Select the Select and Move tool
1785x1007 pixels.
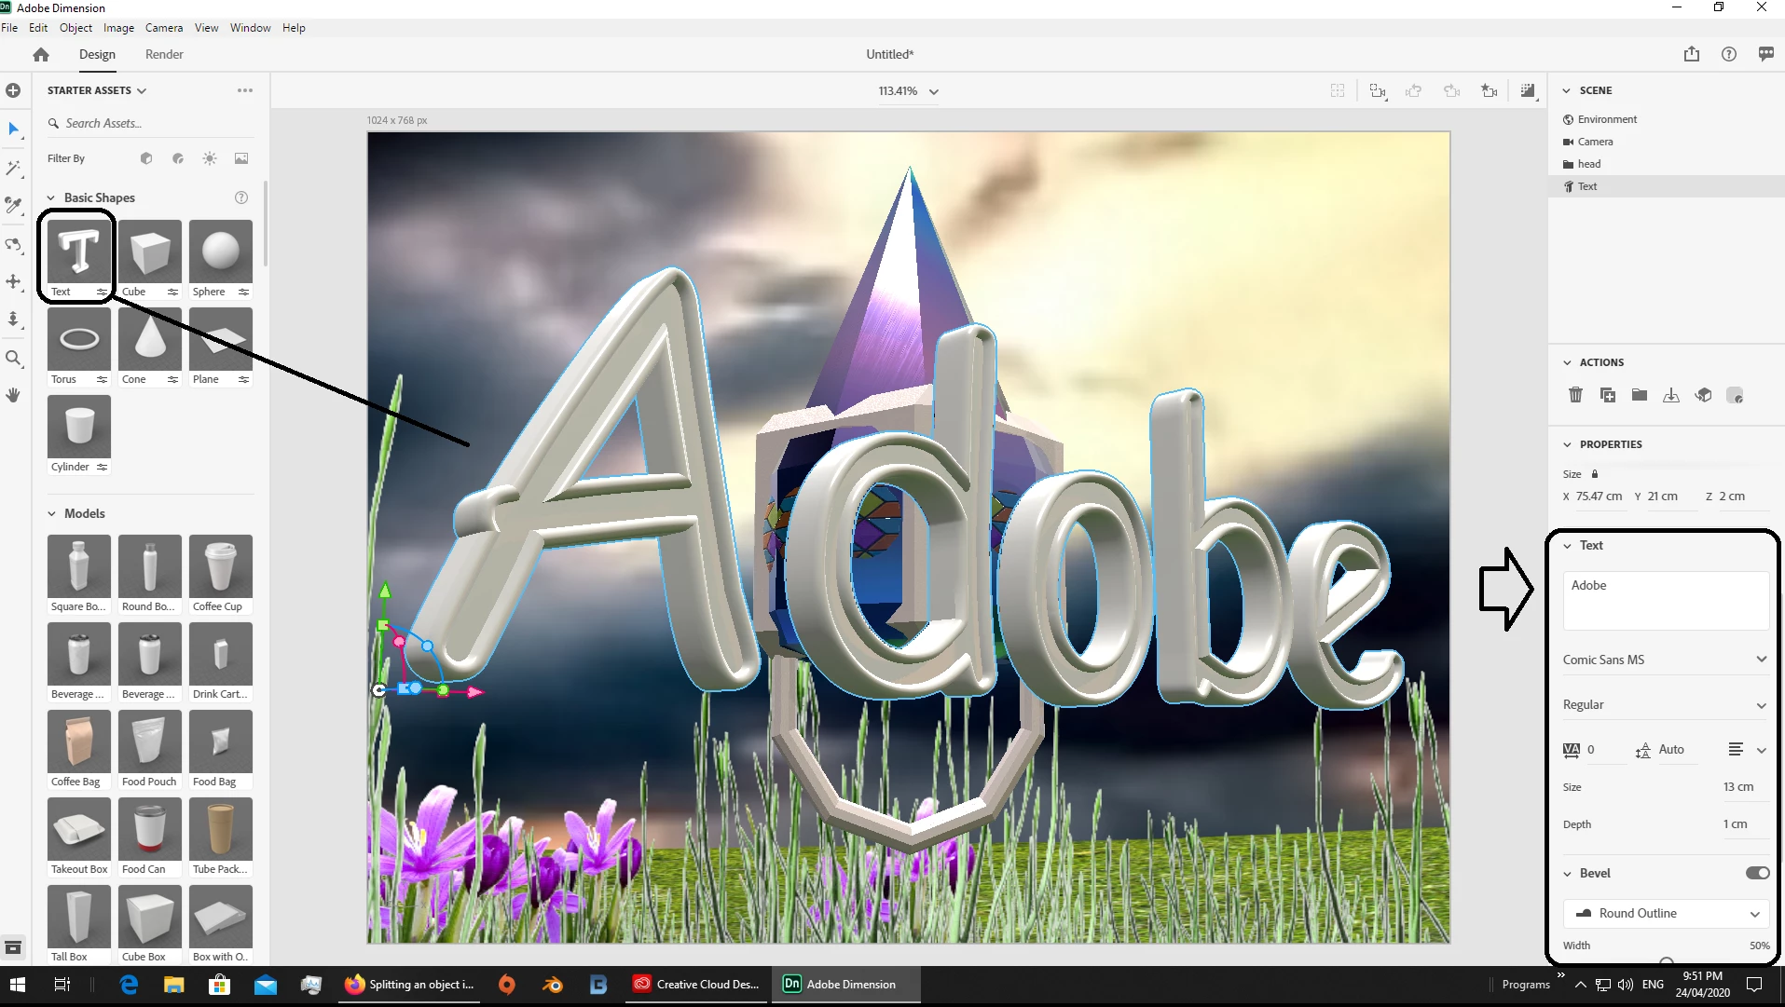pyautogui.click(x=13, y=129)
